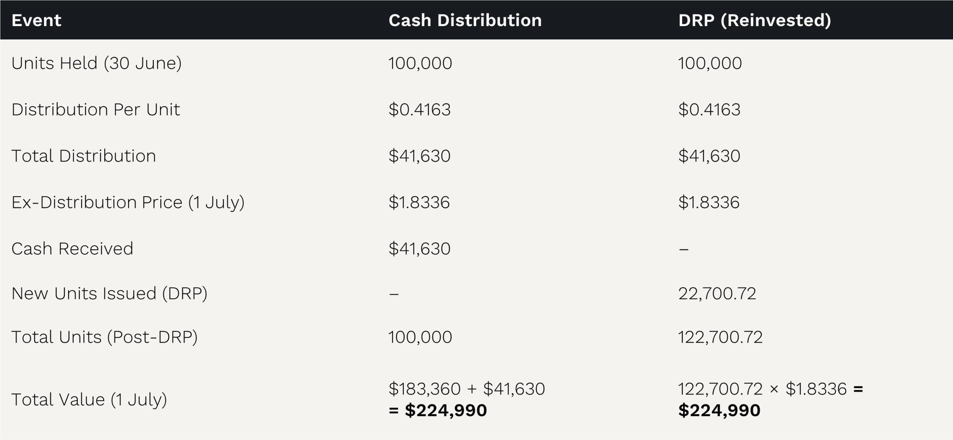Screen dimensions: 953x440
Task: Click the bold $224,990 DRP total
Action: tap(719, 410)
